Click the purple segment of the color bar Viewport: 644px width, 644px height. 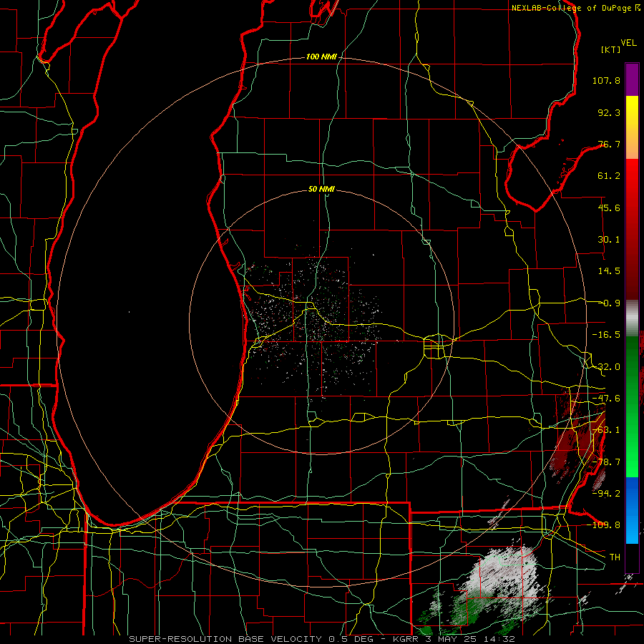tap(632, 80)
